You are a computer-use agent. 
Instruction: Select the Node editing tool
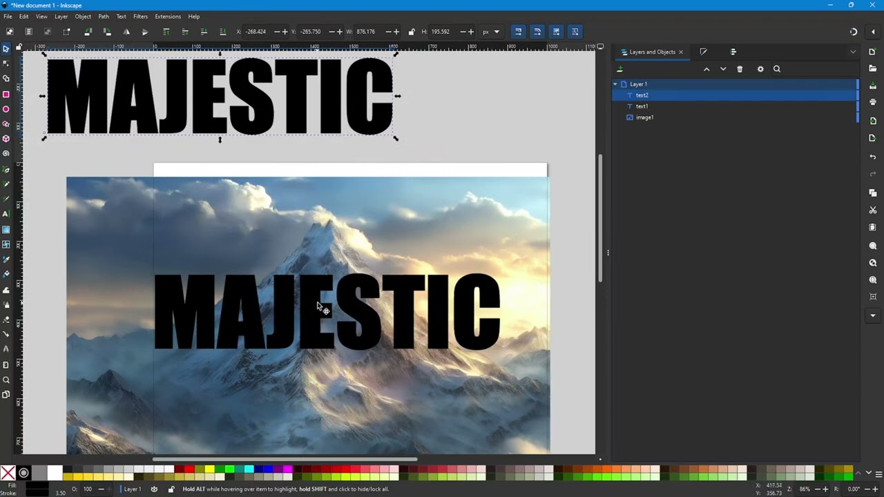coord(6,64)
